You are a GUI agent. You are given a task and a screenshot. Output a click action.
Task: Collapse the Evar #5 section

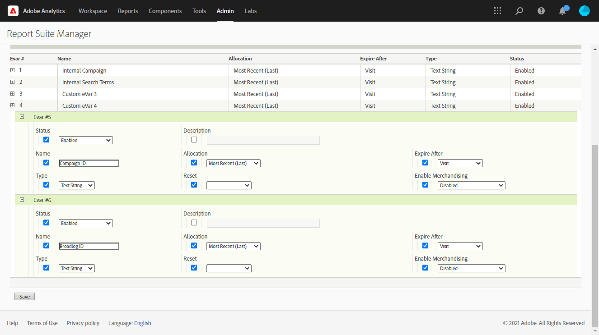coord(22,117)
